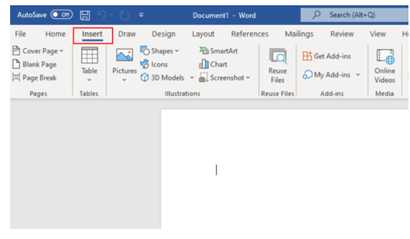Insert Online Videos
Viewport: 410px width, 239px height.
[x=385, y=66]
